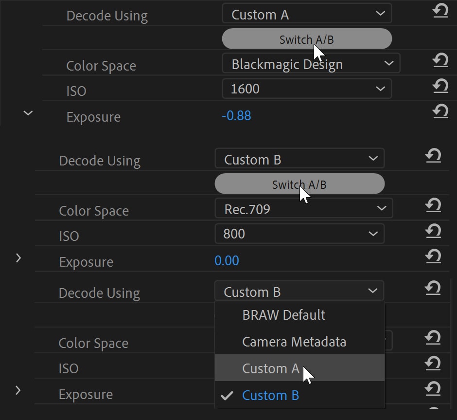Reset the Exposure value of 0.00
This screenshot has width=457, height=420.
pos(433,256)
